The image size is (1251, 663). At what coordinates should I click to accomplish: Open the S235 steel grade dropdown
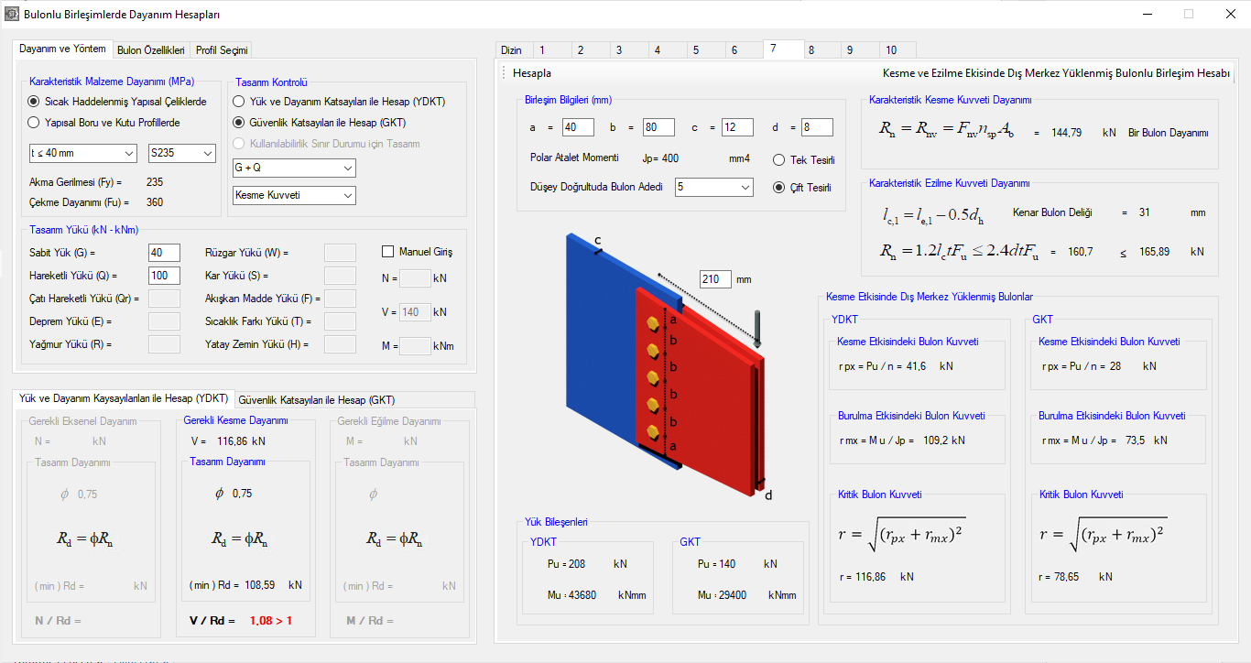tap(182, 153)
